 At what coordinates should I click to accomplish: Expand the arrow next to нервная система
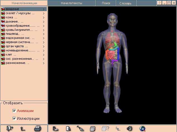coord(44,42)
